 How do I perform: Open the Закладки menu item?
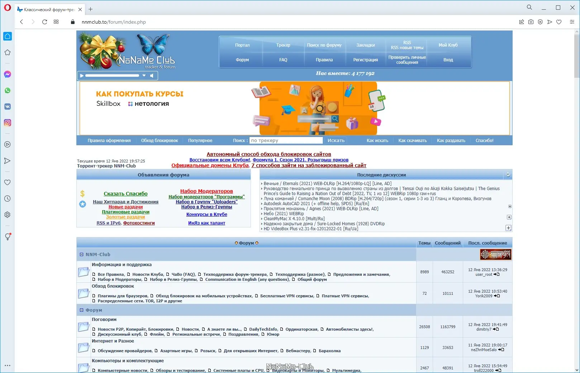point(366,45)
